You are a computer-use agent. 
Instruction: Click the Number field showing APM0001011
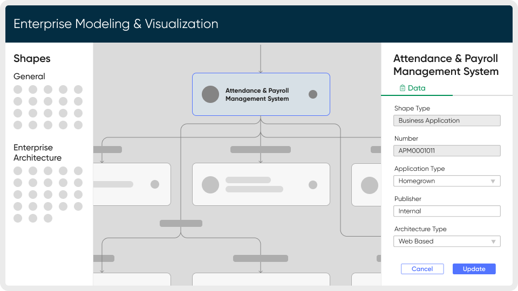point(447,151)
